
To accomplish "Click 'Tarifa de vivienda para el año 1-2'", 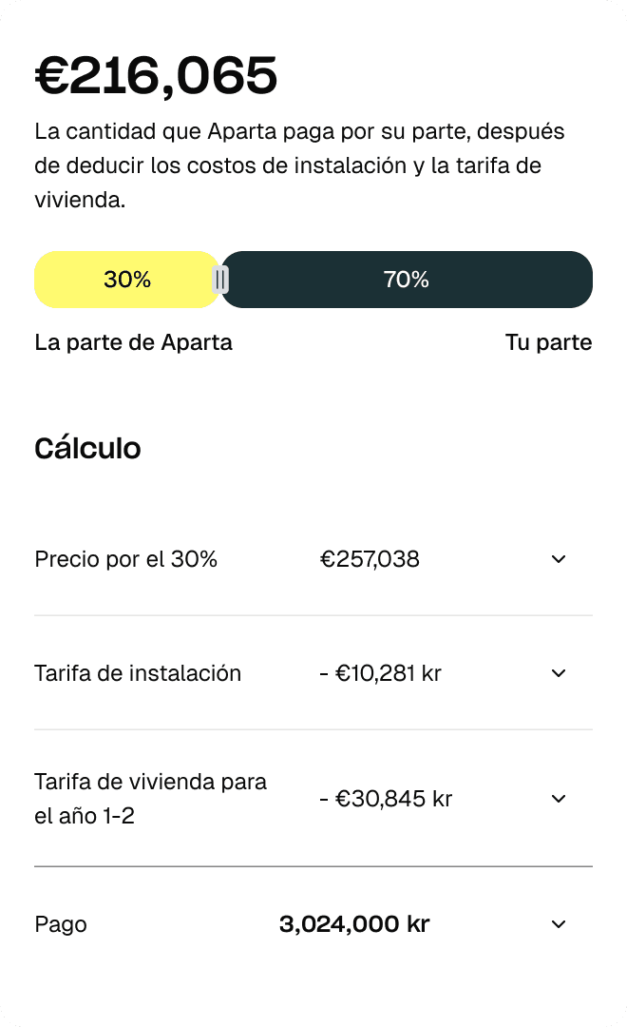I will [150, 799].
